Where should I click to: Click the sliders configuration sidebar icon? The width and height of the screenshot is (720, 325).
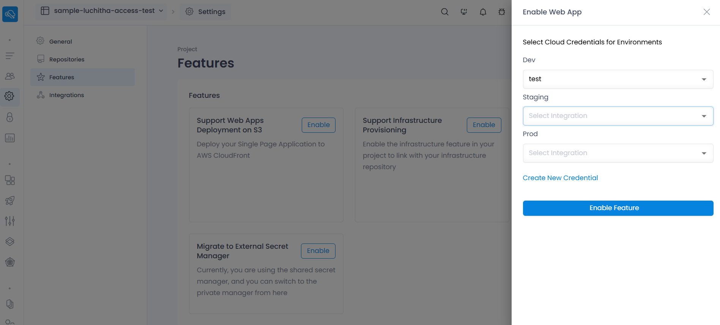[10, 221]
